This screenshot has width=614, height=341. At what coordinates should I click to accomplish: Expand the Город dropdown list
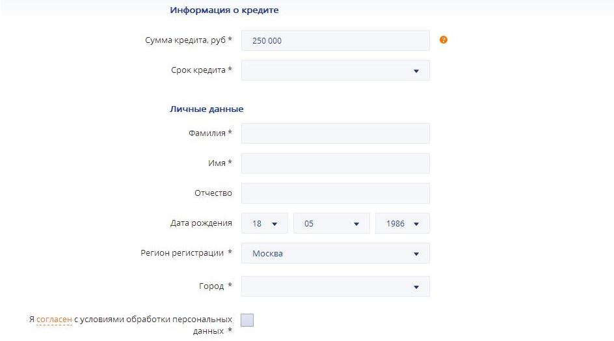(335, 286)
